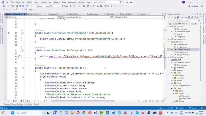Click Collapse All in Solution Explorer
Image resolution: width=206 pixels, height=116 pixels.
click(189, 17)
